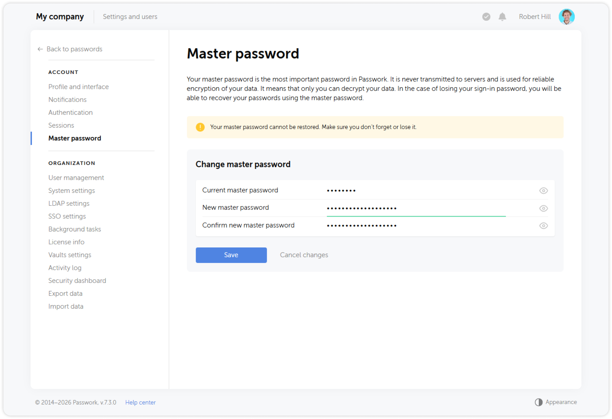Click the checkmark status icon in the header
The image size is (612, 419).
coord(486,17)
